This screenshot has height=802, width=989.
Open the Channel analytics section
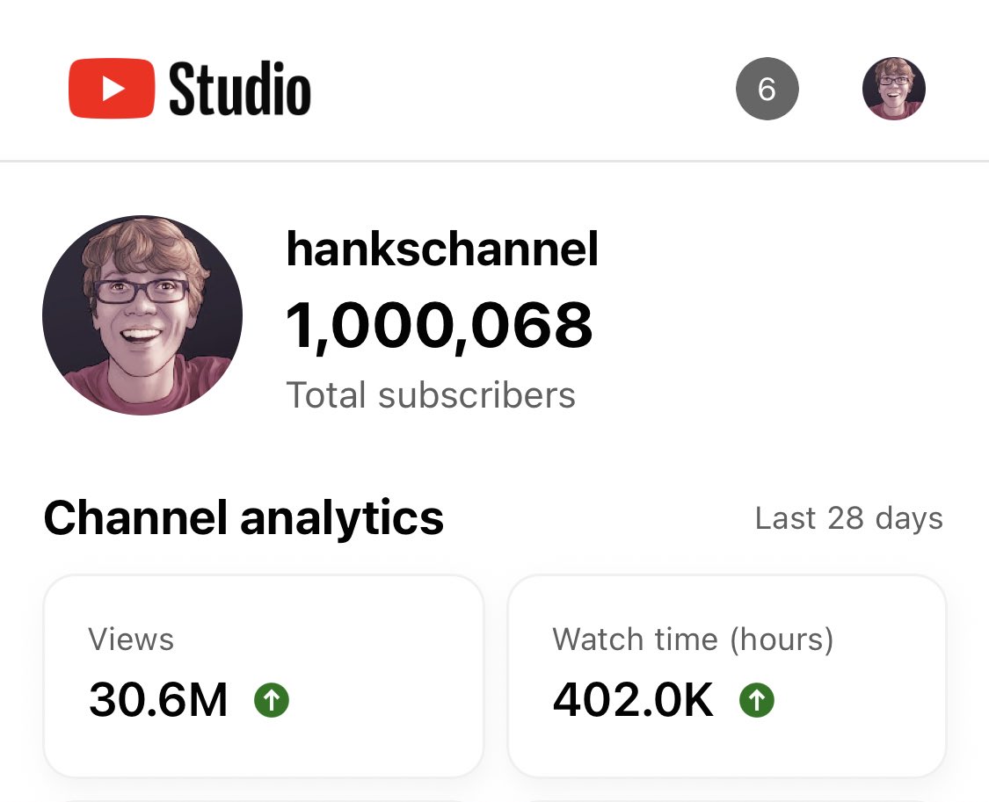(x=244, y=517)
